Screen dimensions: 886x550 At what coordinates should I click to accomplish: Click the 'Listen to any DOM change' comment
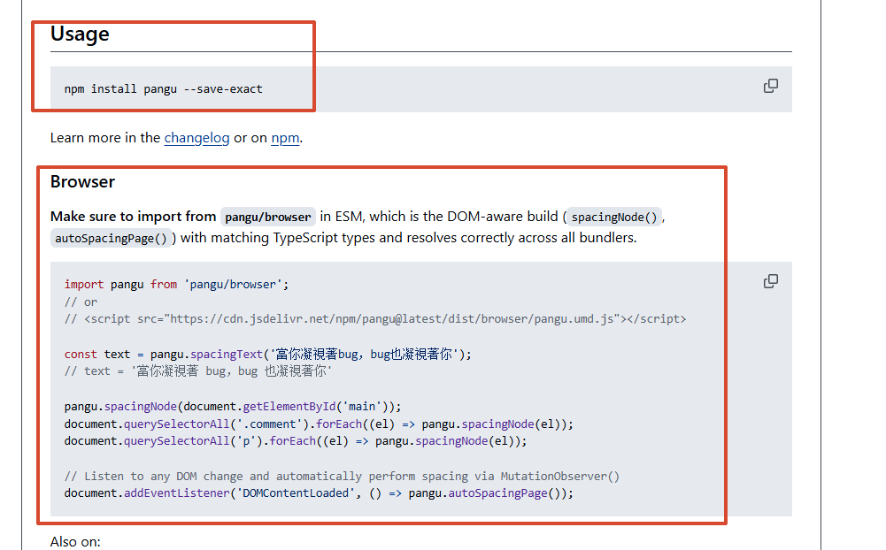click(342, 476)
